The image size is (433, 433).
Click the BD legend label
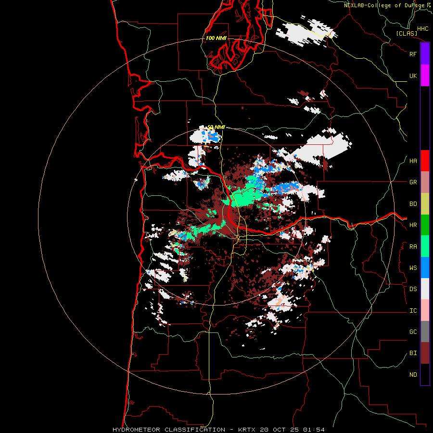pos(413,204)
